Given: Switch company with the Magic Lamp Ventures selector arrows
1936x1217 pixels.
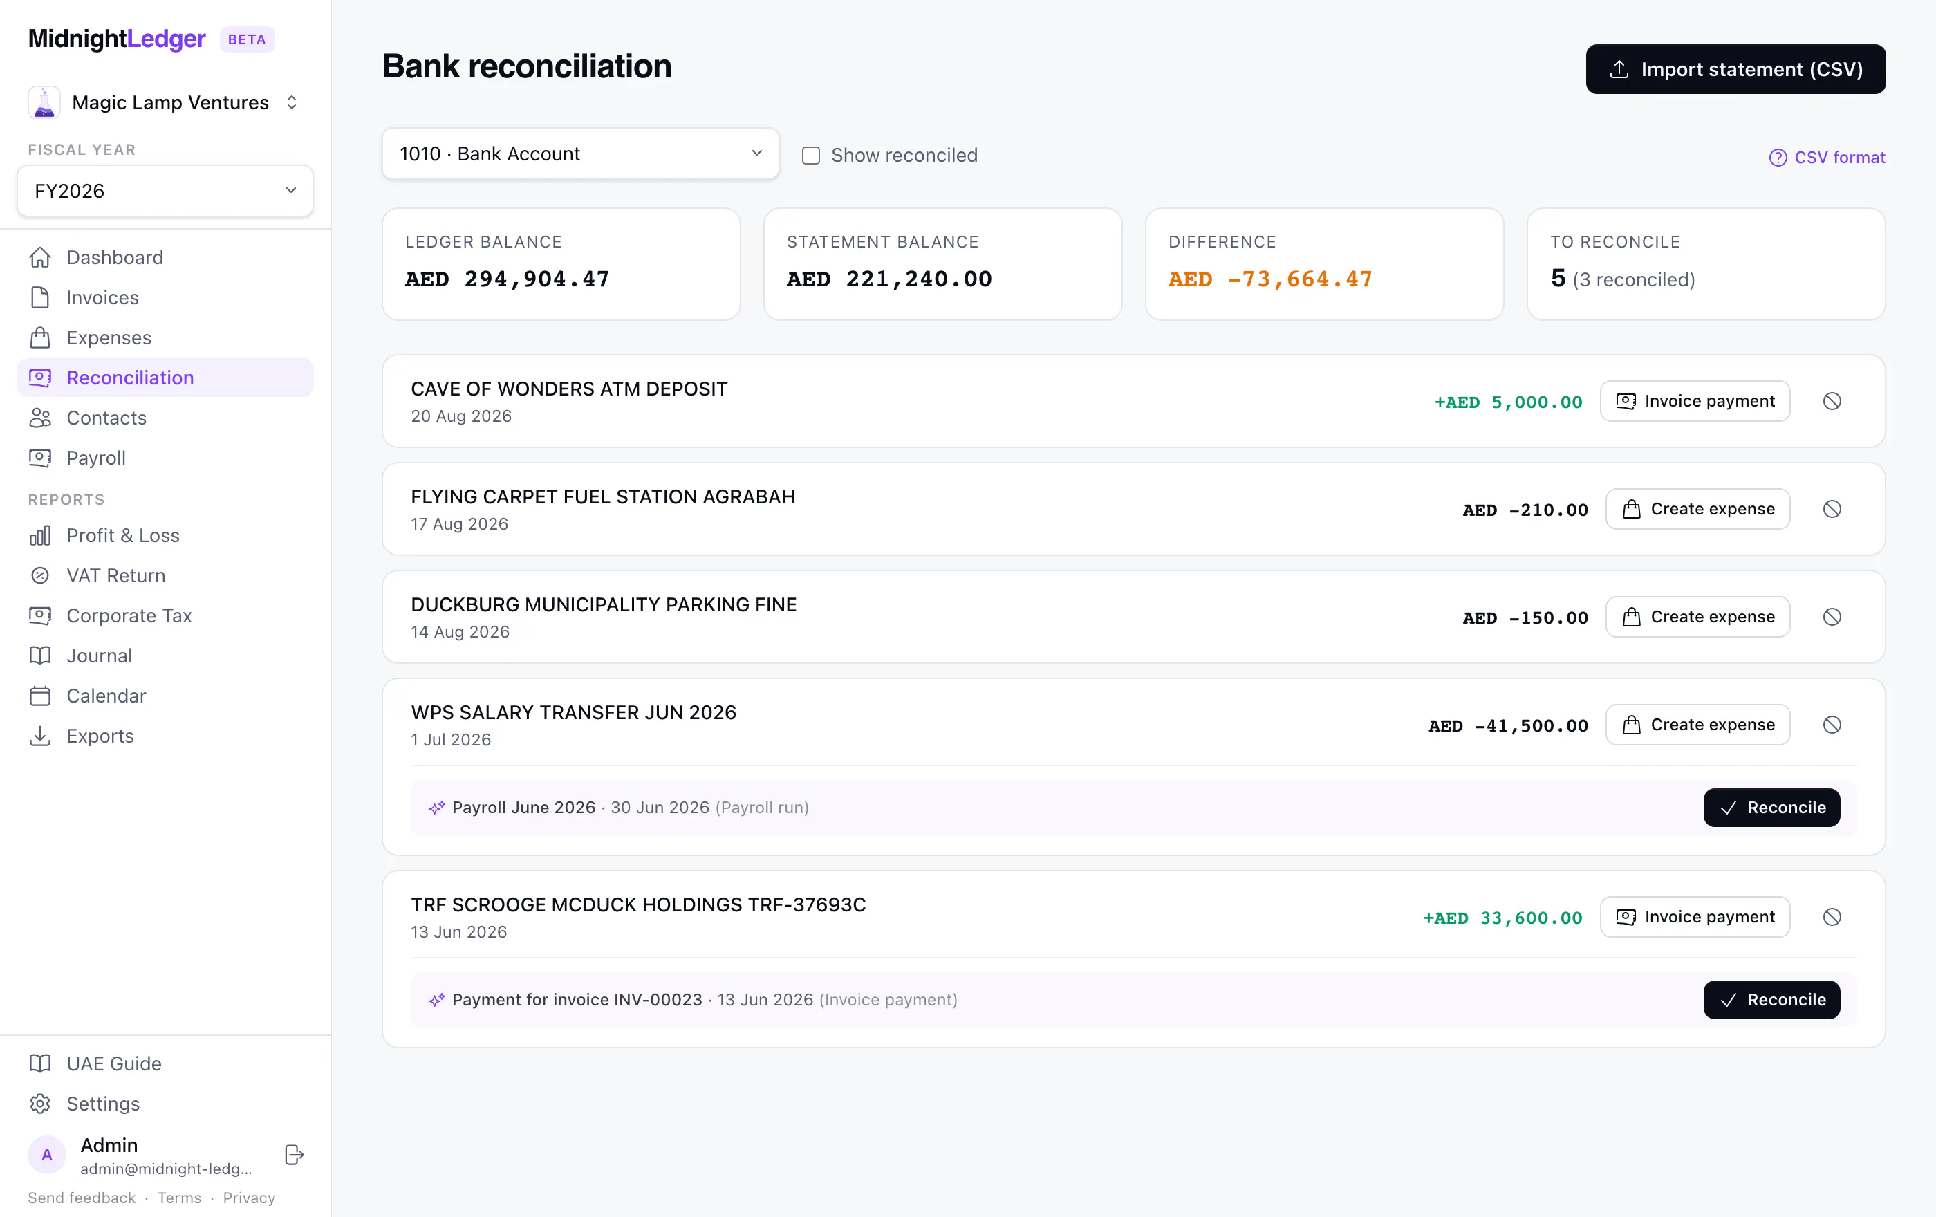Looking at the screenshot, I should coord(292,103).
